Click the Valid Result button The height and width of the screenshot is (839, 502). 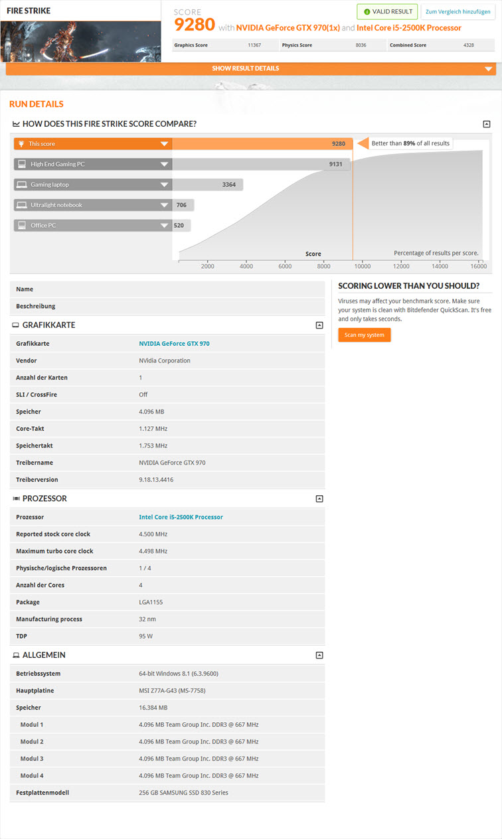pyautogui.click(x=387, y=12)
